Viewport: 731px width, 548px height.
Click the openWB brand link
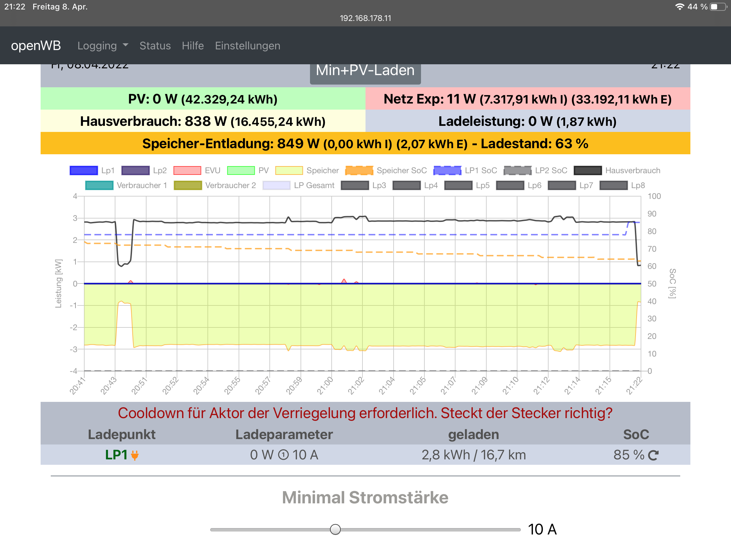coord(36,46)
